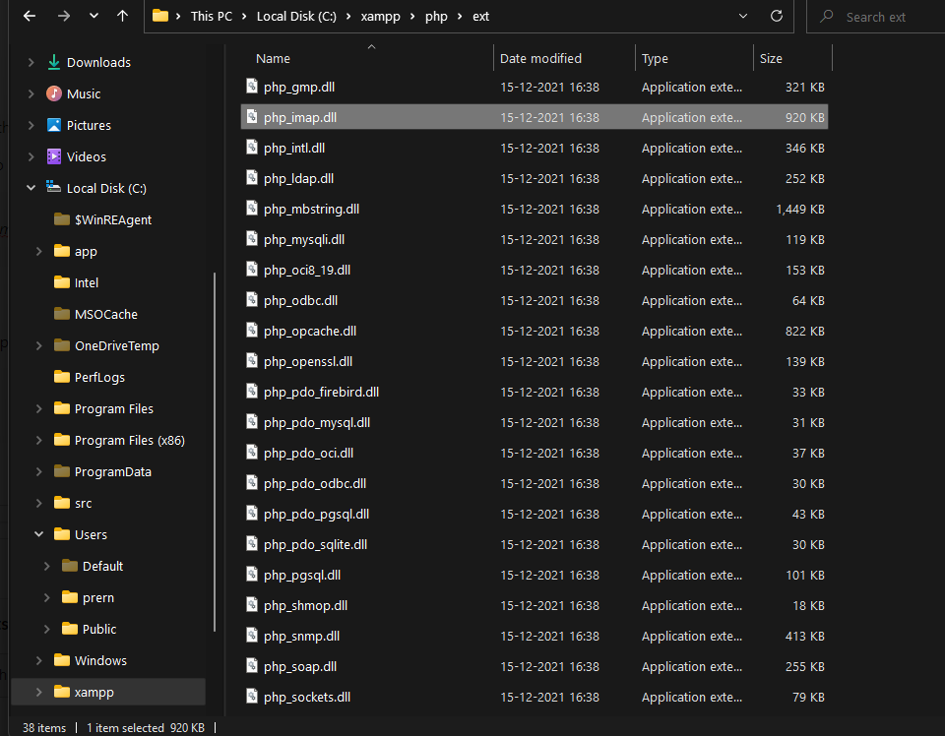Open the recent locations dropdown arrow
Screen dimensions: 945x736
pos(94,16)
